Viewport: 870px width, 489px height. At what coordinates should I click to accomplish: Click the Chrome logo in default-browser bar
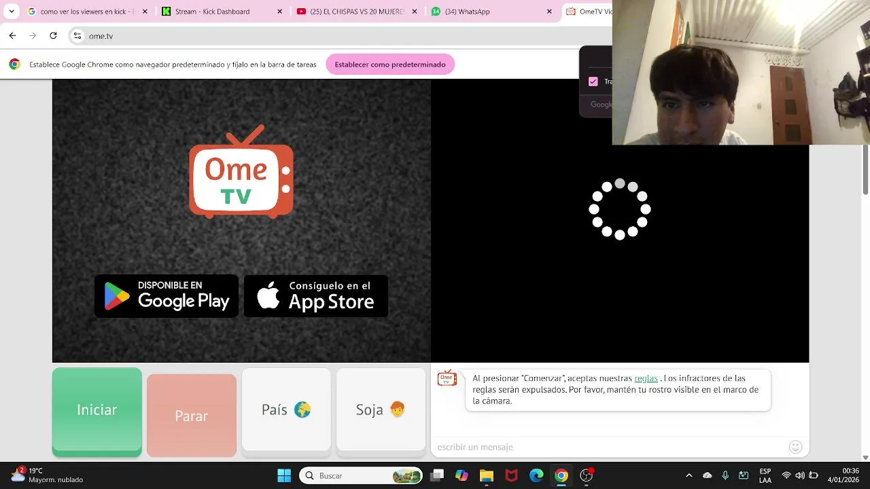click(x=14, y=65)
